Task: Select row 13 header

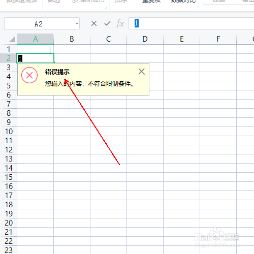Action: pos(9,159)
